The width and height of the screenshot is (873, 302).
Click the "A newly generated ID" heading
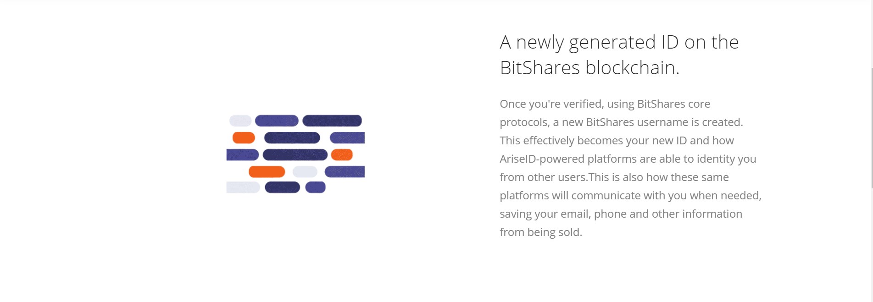pyautogui.click(x=619, y=55)
